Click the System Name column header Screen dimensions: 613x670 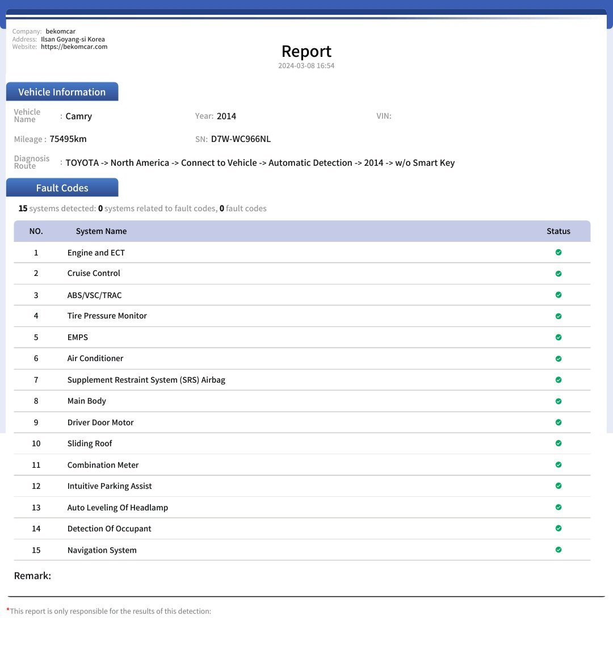(101, 231)
